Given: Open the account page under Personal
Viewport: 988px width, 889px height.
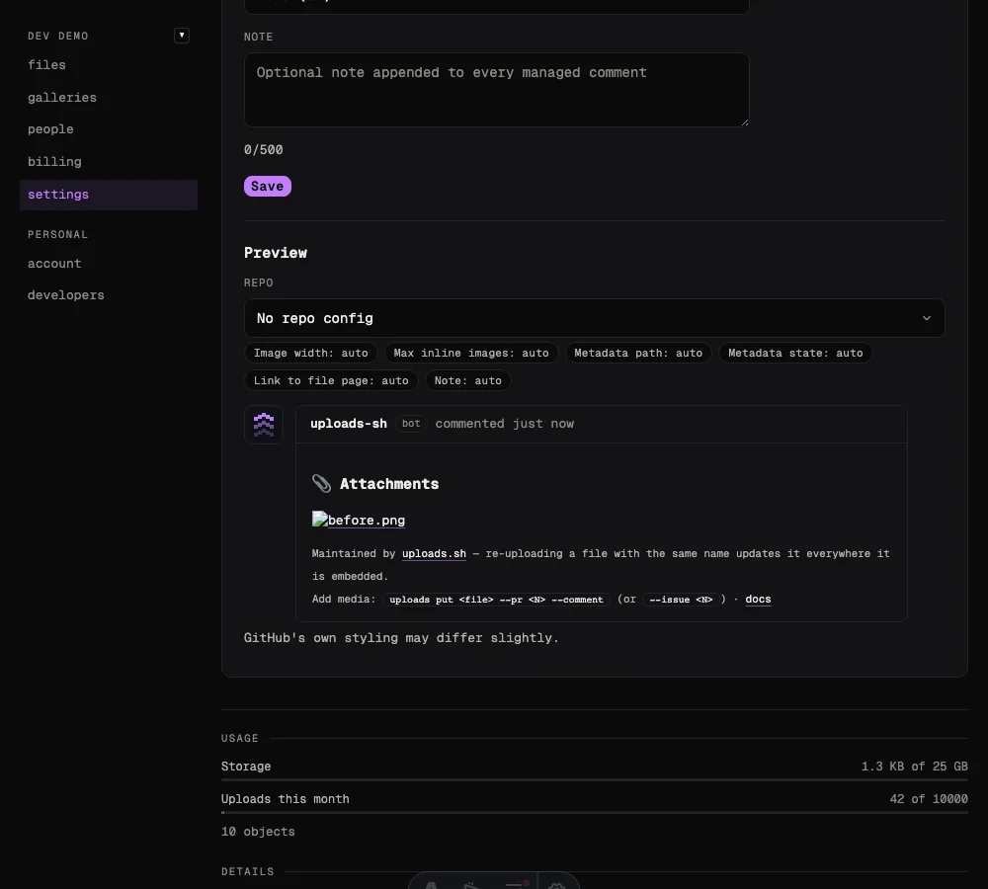Looking at the screenshot, I should point(54,264).
